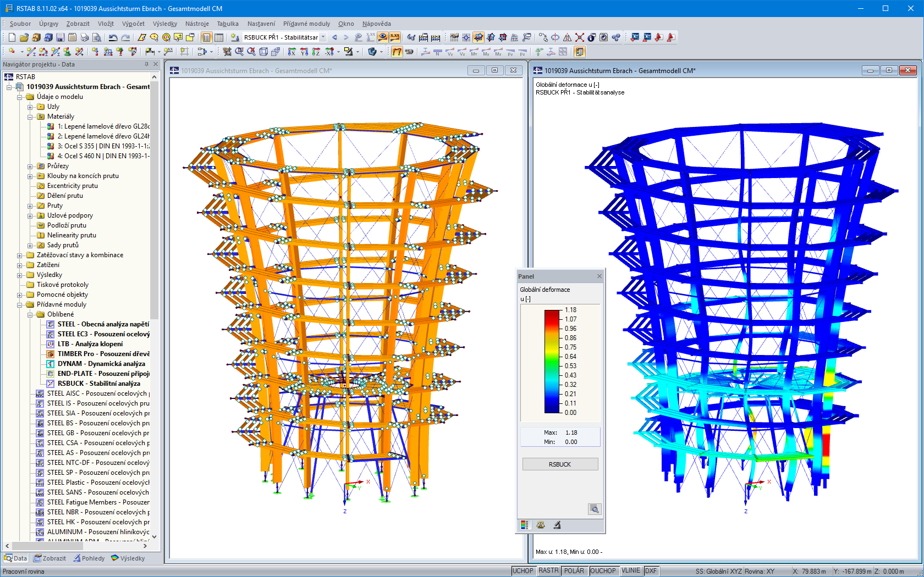Select material Ocel S 355 in tree
924x577 pixels.
pyautogui.click(x=103, y=146)
